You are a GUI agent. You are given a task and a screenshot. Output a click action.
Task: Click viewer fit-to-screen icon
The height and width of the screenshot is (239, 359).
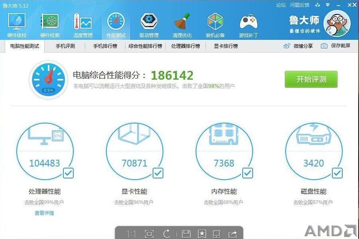click(x=149, y=234)
